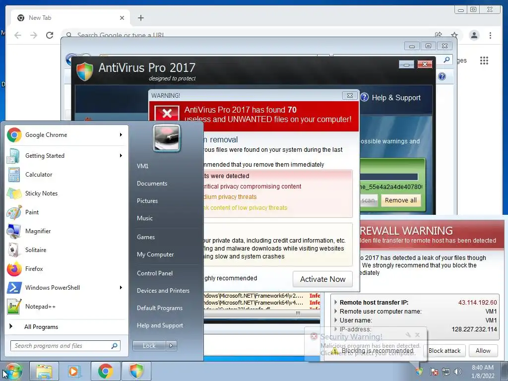Expand Windows PowerShell submenu arrow

pos(121,287)
